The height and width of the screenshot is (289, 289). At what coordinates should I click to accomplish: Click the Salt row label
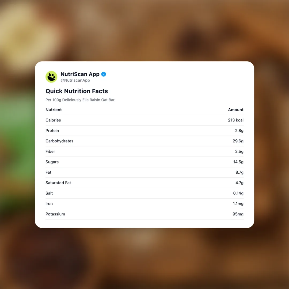[x=49, y=193]
